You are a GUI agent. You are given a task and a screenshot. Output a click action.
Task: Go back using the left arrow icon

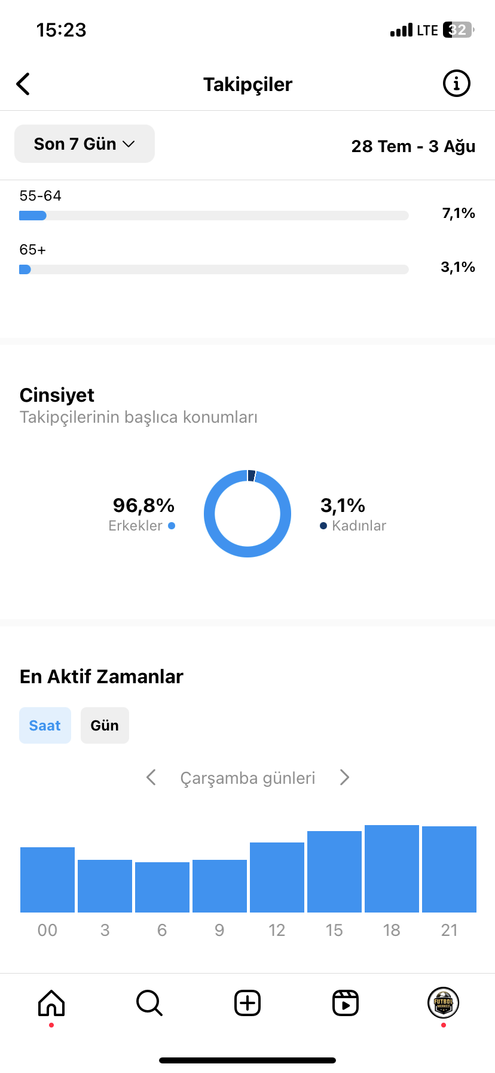(23, 84)
